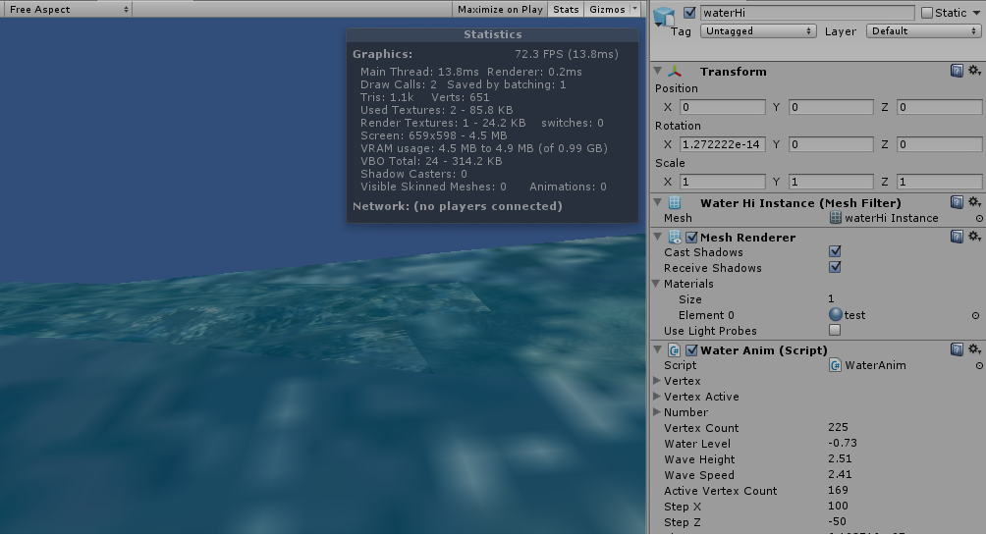Viewport: 986px width, 536px height.
Task: Open the Mesh Filter gear settings menu
Action: point(974,203)
